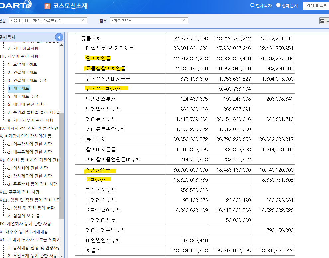Click value 9,409,736,194 in 유동성전환사채 row
Image resolution: width=329 pixels, height=258 pixels.
(235, 89)
